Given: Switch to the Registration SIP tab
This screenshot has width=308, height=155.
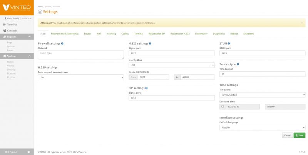Looking at the screenshot, I should coord(157,34).
